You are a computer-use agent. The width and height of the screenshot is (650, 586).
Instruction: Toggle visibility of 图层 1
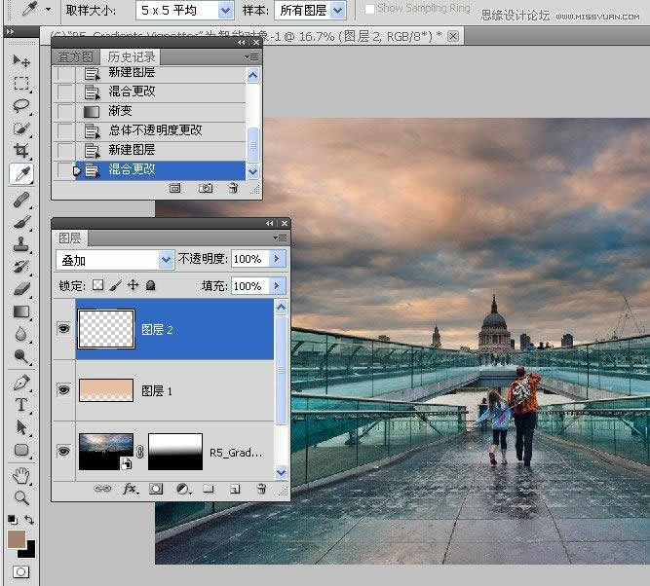[64, 389]
